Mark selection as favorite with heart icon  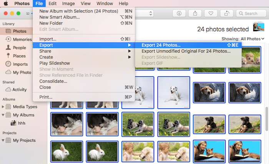[x=210, y=13]
